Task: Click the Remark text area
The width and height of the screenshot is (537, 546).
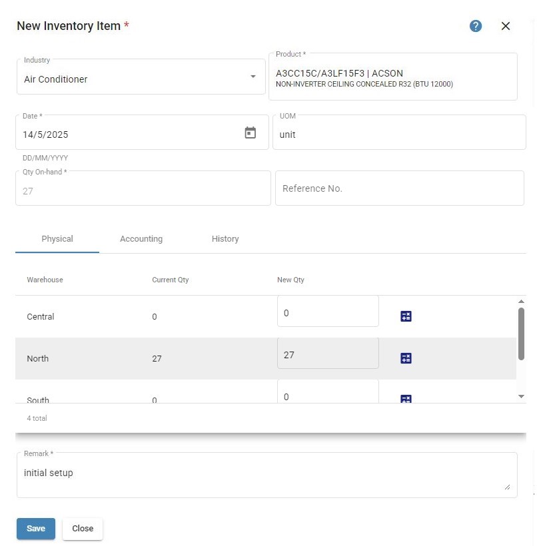Action: [267, 475]
